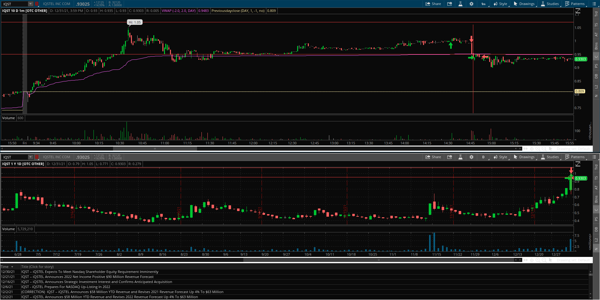
Task: Click Share in the top chart toolbar
Action: tap(433, 4)
